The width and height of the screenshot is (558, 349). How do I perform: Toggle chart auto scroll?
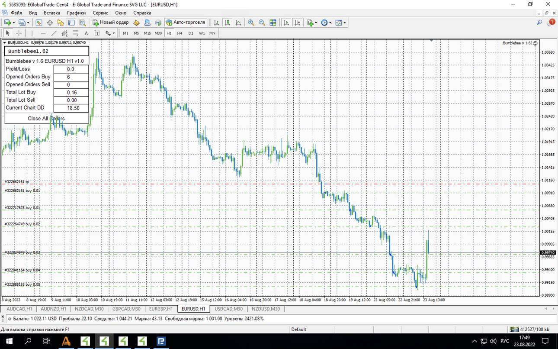pyautogui.click(x=286, y=23)
